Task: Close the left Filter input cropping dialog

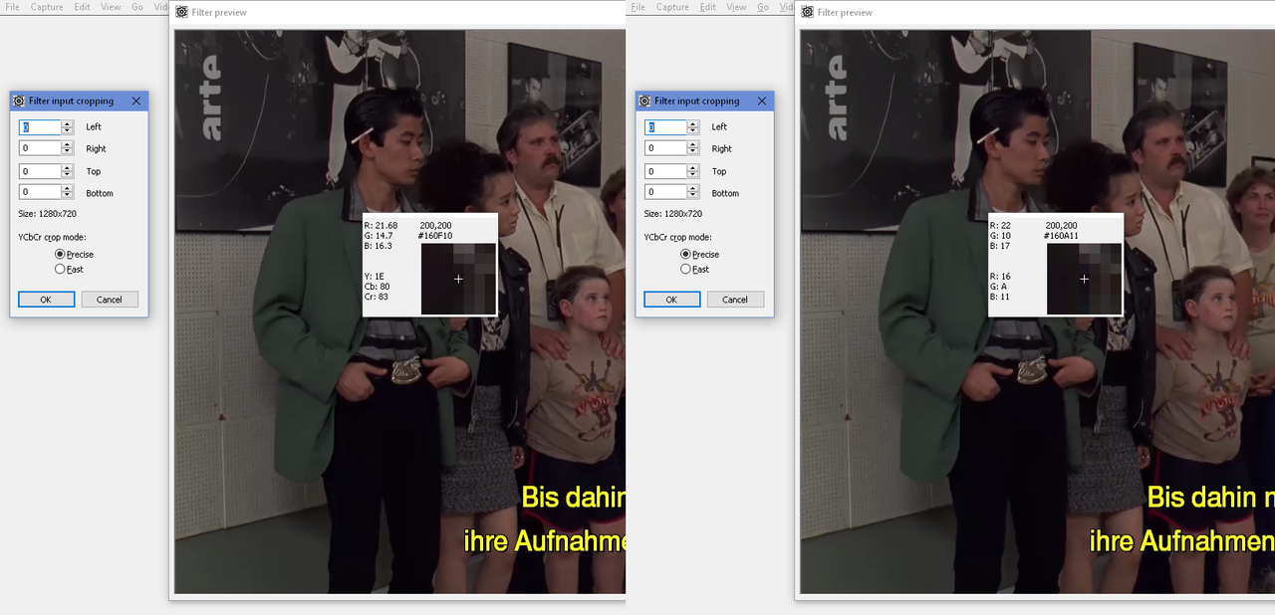Action: coord(136,101)
